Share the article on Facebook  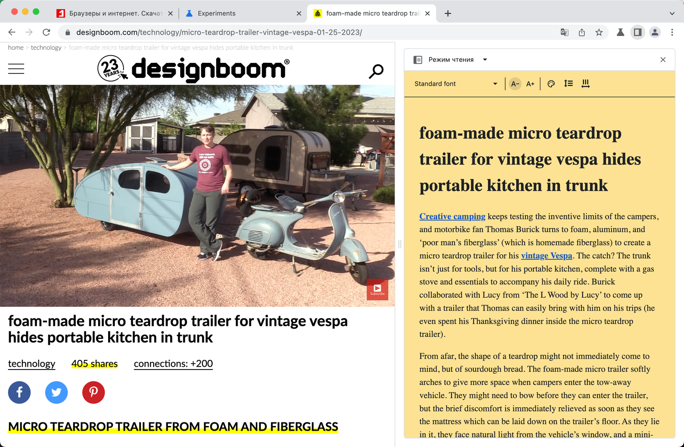point(19,392)
